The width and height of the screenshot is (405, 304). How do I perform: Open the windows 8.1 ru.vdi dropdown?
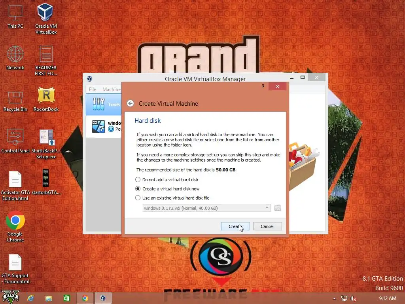(x=206, y=208)
